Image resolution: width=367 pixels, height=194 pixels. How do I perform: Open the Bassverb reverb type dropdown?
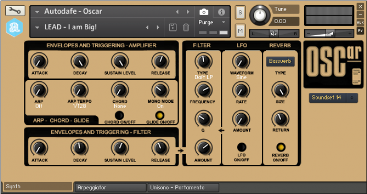click(x=280, y=61)
